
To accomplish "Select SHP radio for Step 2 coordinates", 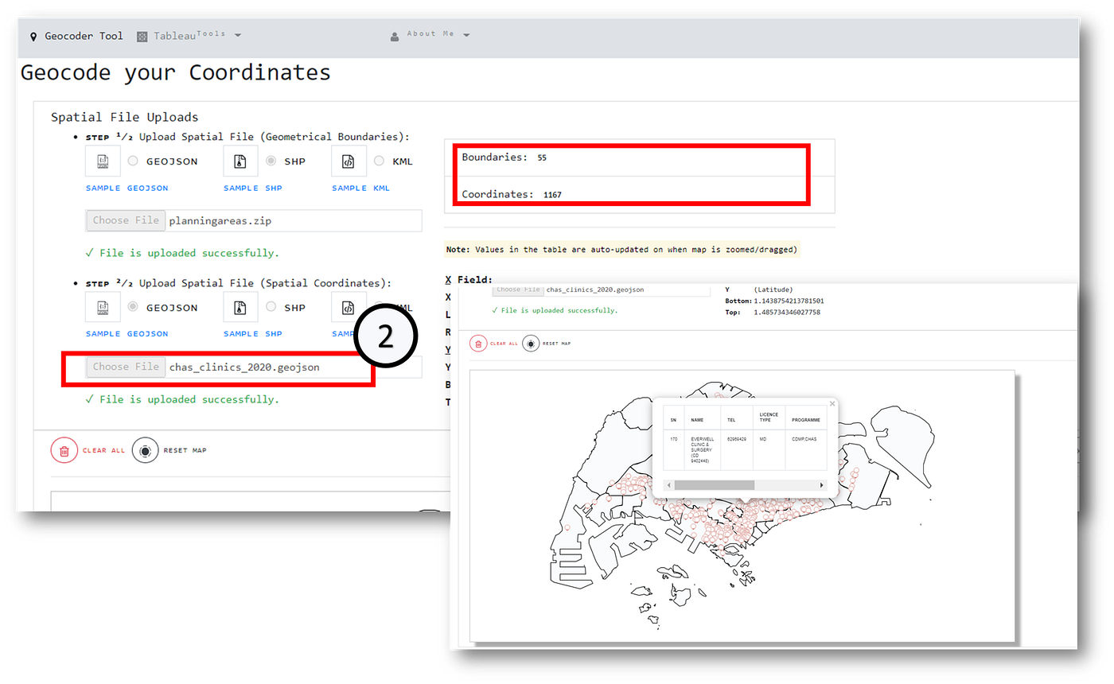I will [x=271, y=307].
